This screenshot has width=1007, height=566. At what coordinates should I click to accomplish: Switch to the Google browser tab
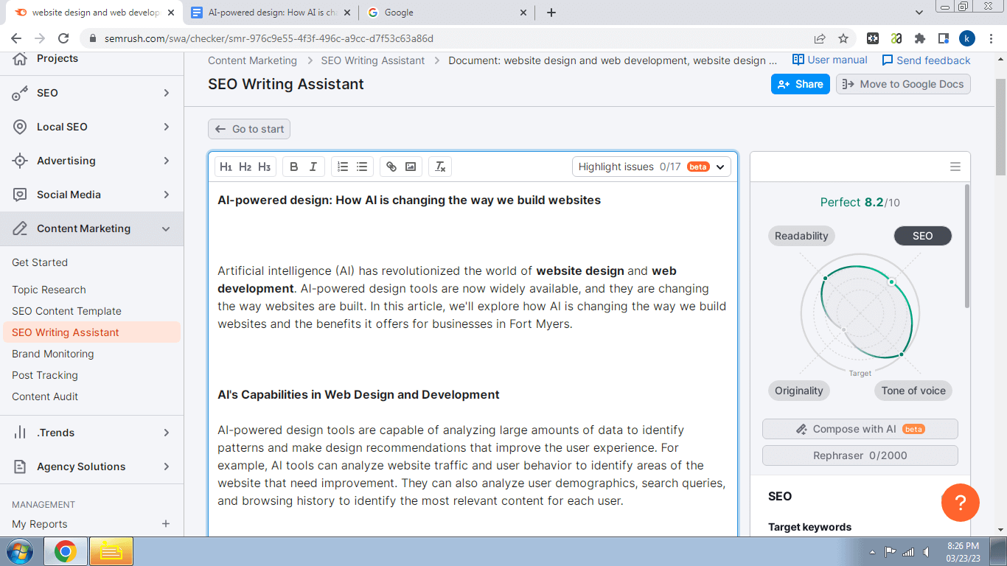point(447,13)
